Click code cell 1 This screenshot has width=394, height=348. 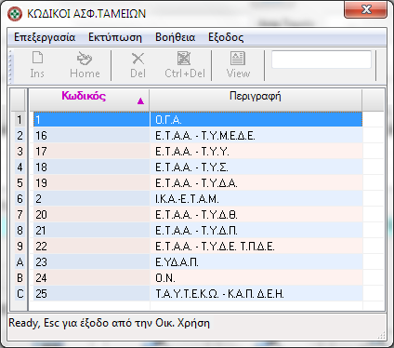click(x=91, y=119)
